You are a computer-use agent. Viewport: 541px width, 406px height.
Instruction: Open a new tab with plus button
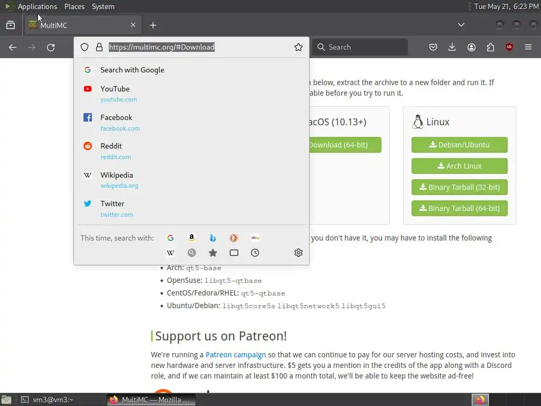(153, 25)
